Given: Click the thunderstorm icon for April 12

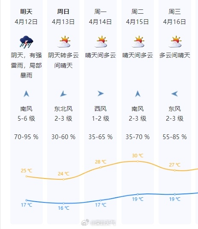Looking at the screenshot, I should tap(27, 42).
